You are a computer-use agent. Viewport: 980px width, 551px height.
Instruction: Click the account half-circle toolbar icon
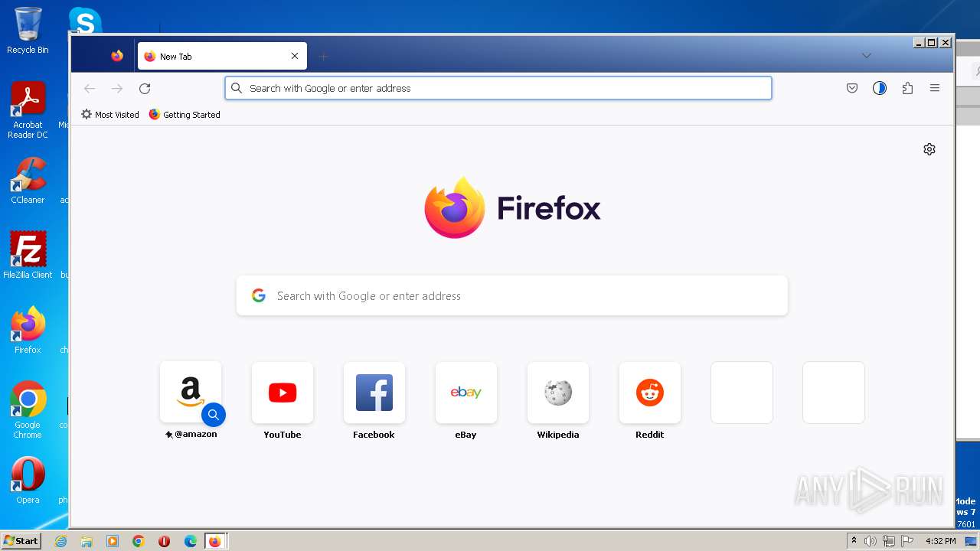pyautogui.click(x=880, y=88)
